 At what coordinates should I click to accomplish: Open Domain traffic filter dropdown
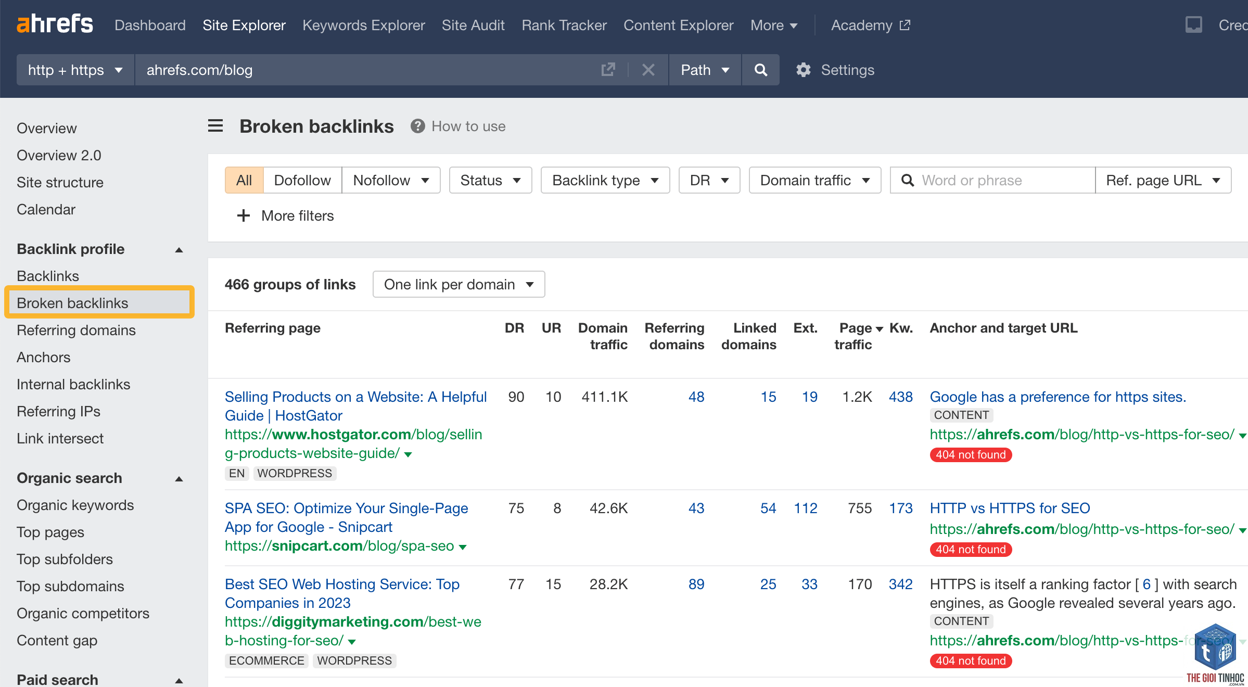coord(814,180)
